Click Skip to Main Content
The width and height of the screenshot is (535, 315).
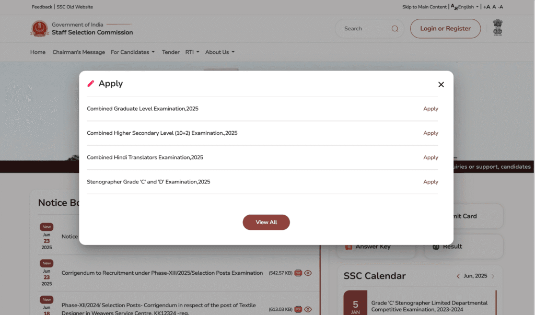click(424, 7)
